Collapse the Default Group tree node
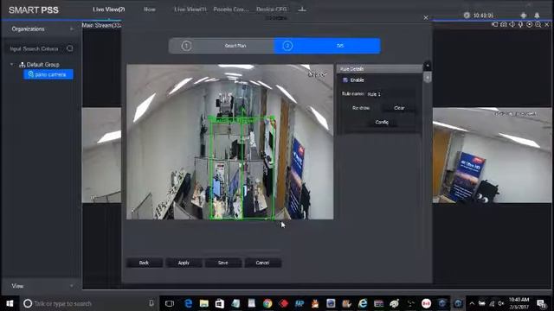The image size is (554, 311). click(x=11, y=65)
